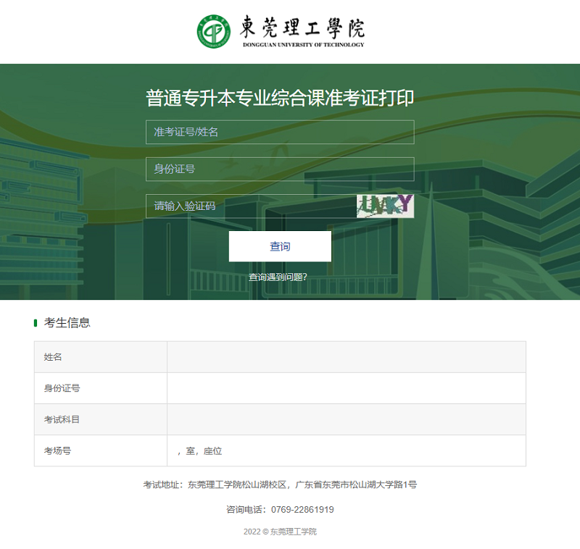This screenshot has height=549, width=580.
Task: Click the 考生信息 section heading
Action: point(67,323)
